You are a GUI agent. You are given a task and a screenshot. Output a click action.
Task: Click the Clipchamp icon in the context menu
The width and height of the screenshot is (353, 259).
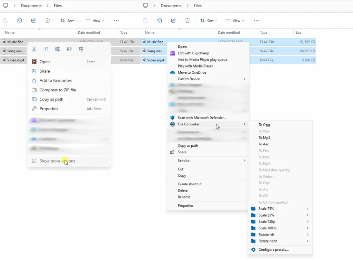coord(173,53)
